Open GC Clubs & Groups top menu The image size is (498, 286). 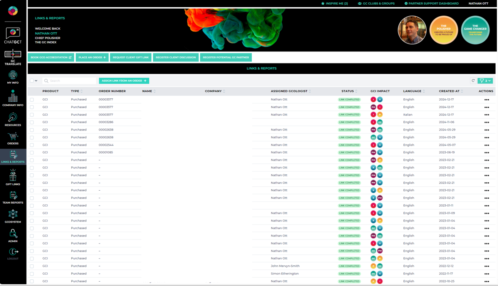[376, 3]
